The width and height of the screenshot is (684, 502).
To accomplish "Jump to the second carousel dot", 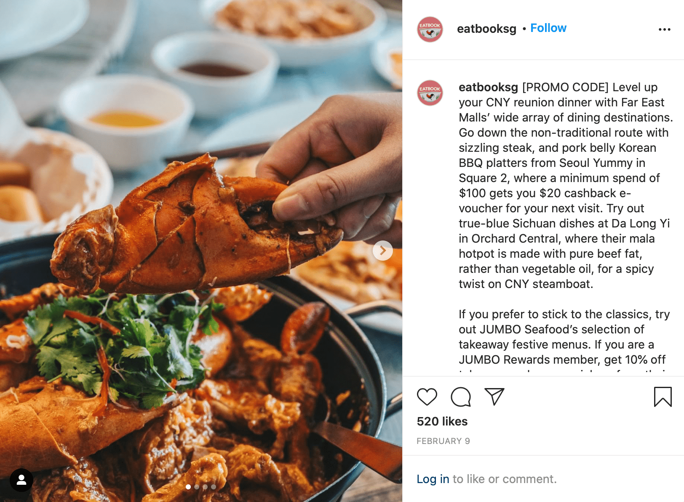I will point(197,487).
